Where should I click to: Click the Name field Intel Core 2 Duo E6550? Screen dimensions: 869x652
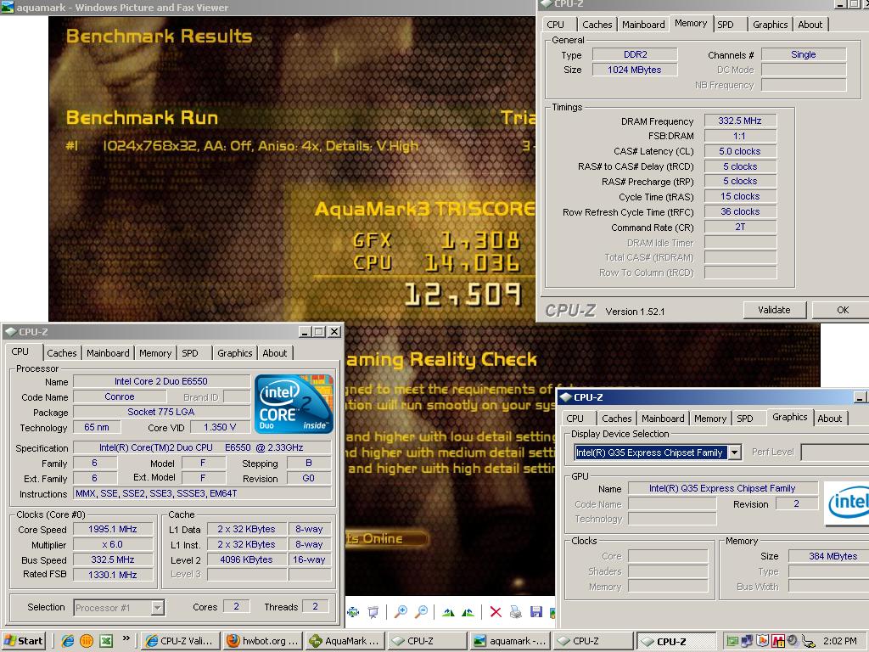161,381
